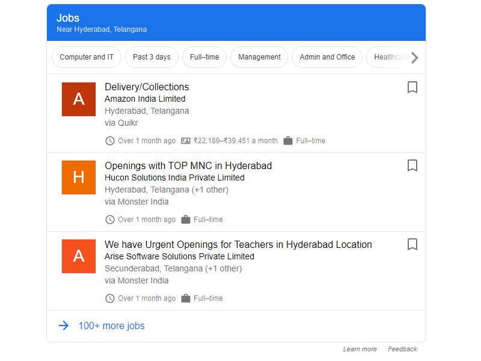Click clock icon on Amazon job posting

point(110,141)
